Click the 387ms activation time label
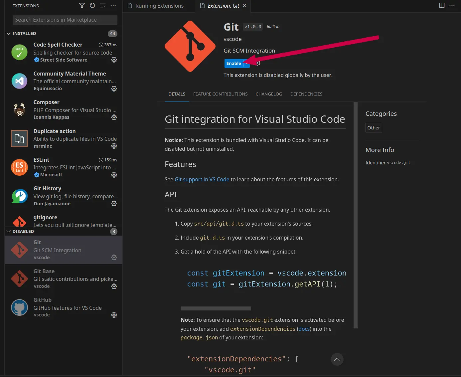Viewport: 461px width, 377px height. [x=108, y=45]
